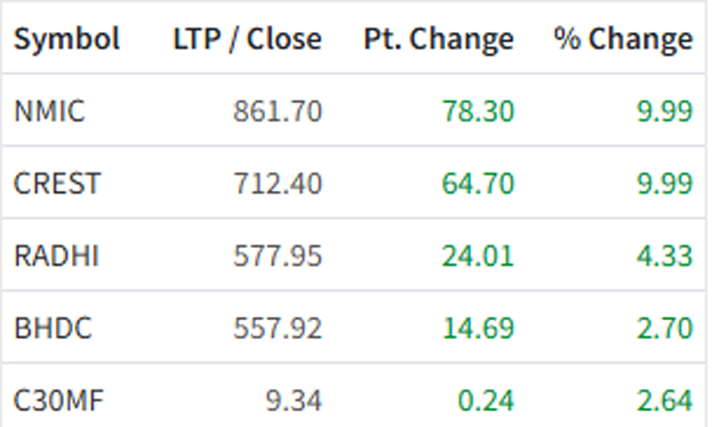Select CREST closing price 712.40

tap(278, 184)
